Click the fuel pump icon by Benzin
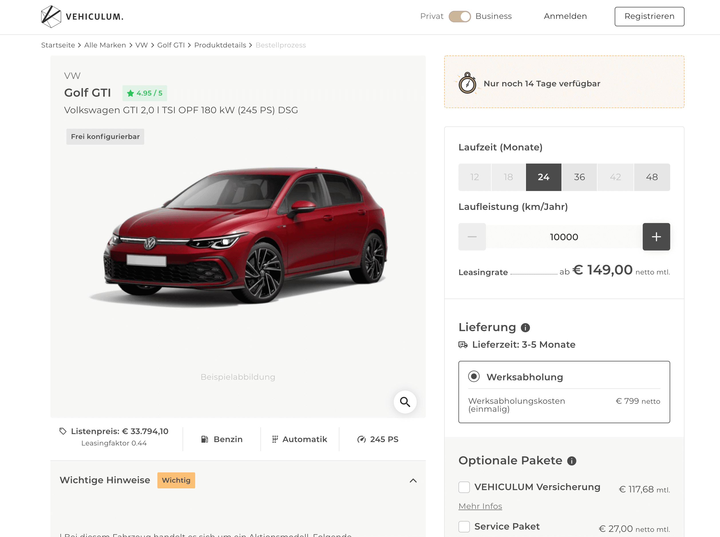Viewport: 720px width, 537px height. [204, 439]
